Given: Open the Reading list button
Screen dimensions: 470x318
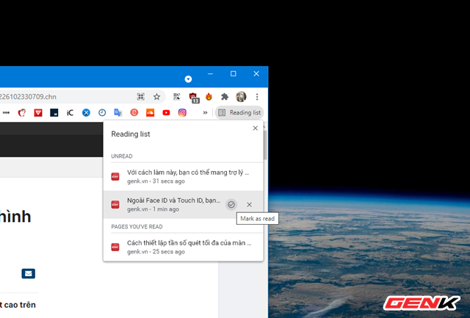Looking at the screenshot, I should 239,112.
